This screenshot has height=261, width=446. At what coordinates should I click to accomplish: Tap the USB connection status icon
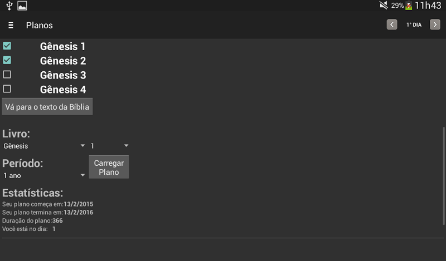click(9, 6)
